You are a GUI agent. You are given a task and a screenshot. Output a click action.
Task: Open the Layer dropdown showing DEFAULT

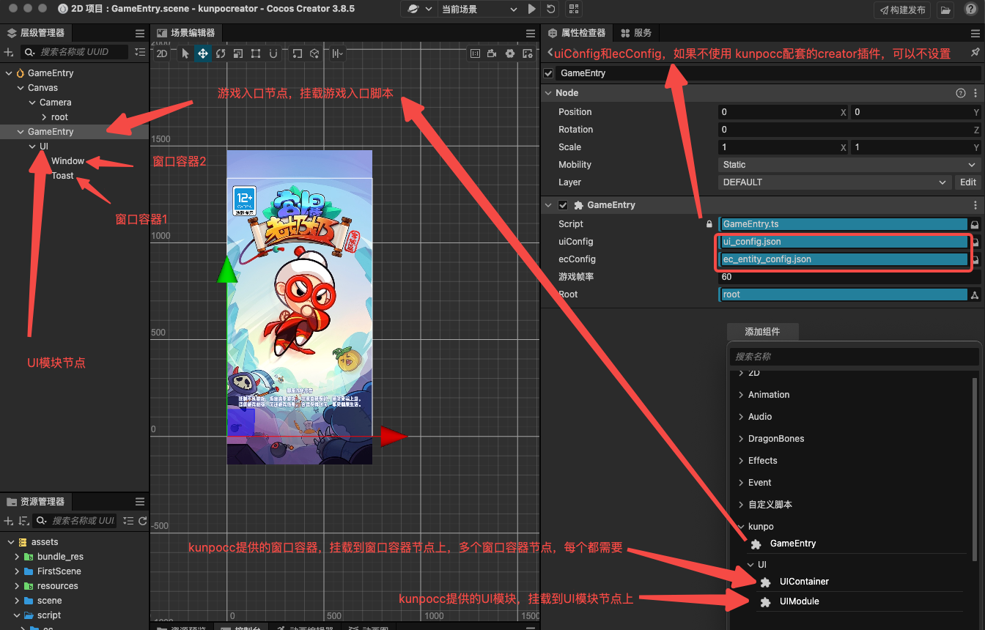pyautogui.click(x=835, y=182)
